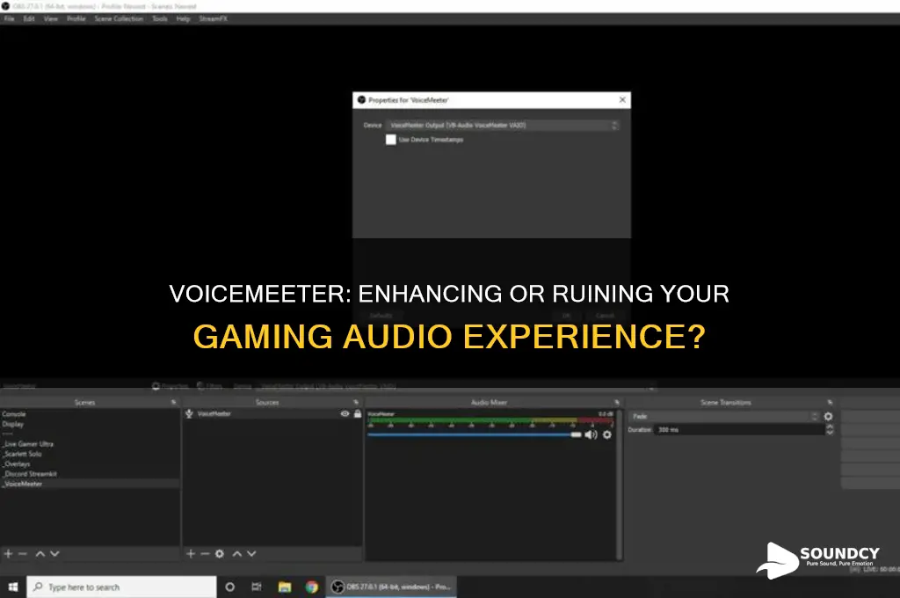Open the StreamFX menu
The width and height of the screenshot is (900, 598).
[x=213, y=19]
